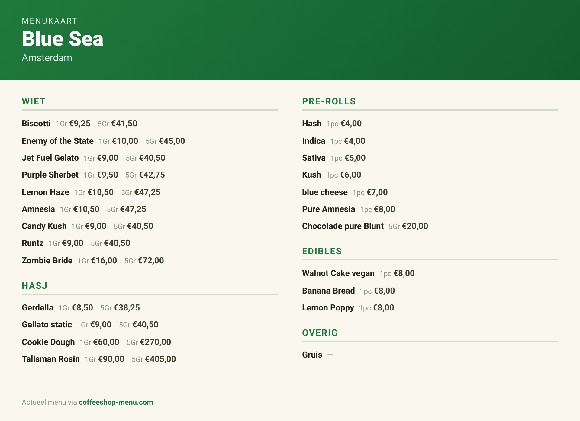Click Zombie Bride 5Gr price €72,00

pyautogui.click(x=151, y=261)
